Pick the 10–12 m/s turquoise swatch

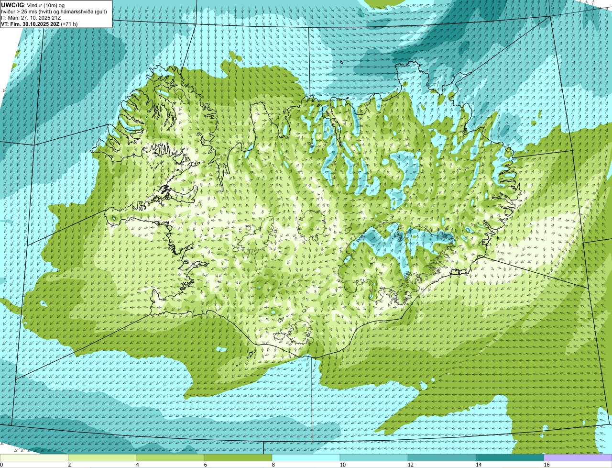[374, 458]
